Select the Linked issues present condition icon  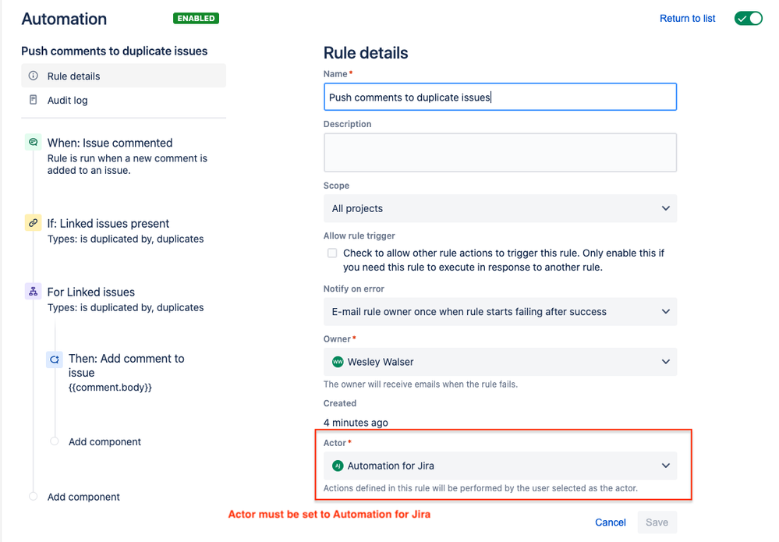pos(34,223)
